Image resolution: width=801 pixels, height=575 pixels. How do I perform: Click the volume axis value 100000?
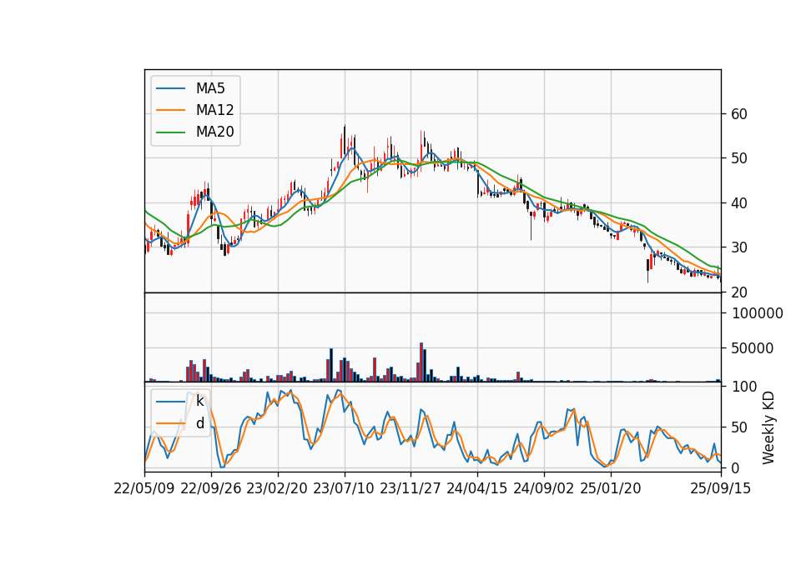[758, 313]
